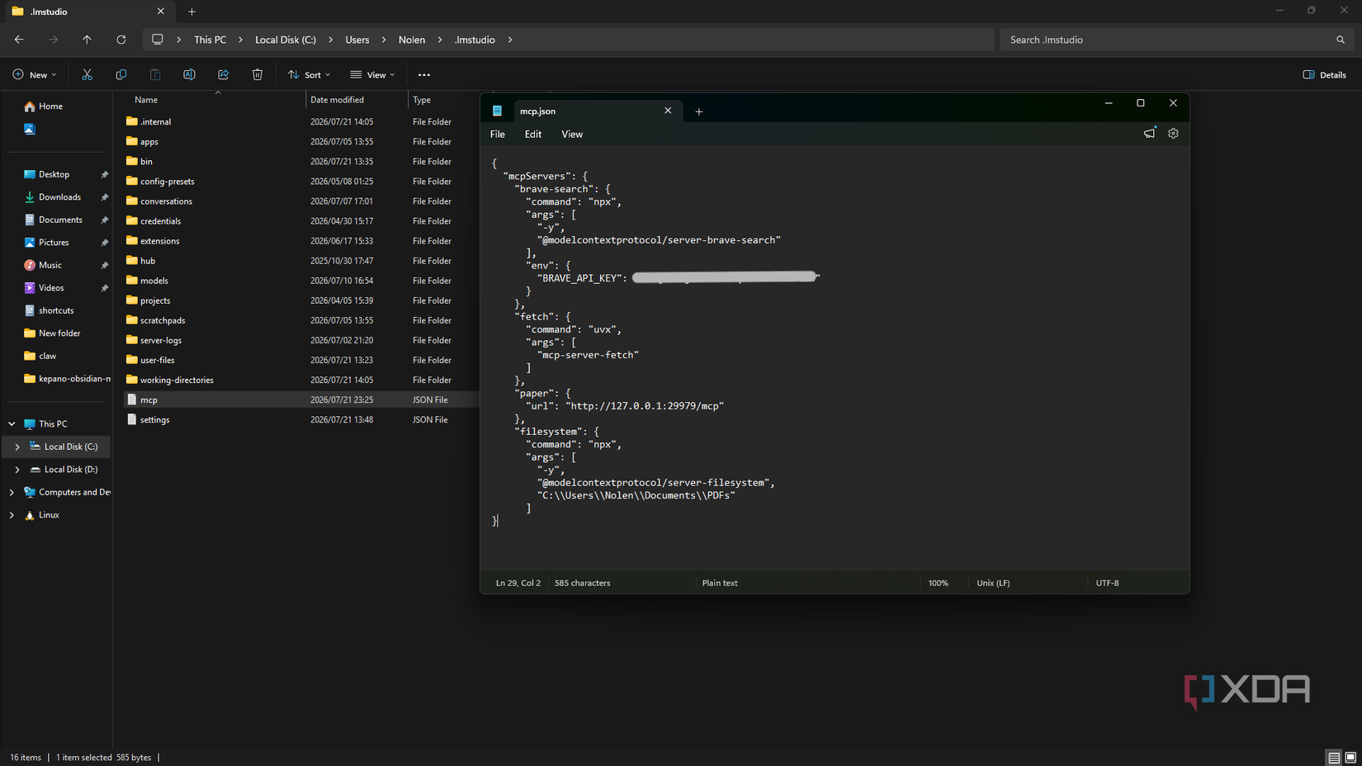Expand Computers and Devices node
The width and height of the screenshot is (1362, 766).
click(x=12, y=492)
